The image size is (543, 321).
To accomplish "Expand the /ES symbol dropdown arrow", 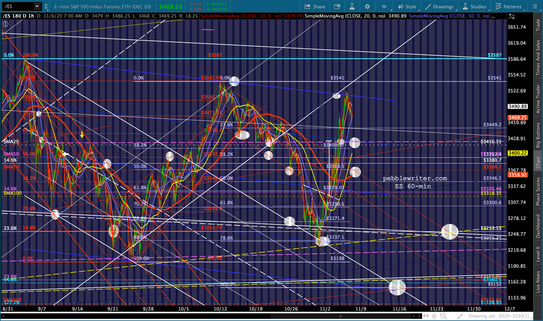I will pyautogui.click(x=37, y=6).
